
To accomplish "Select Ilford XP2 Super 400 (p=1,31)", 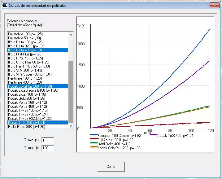I will point(38,74).
